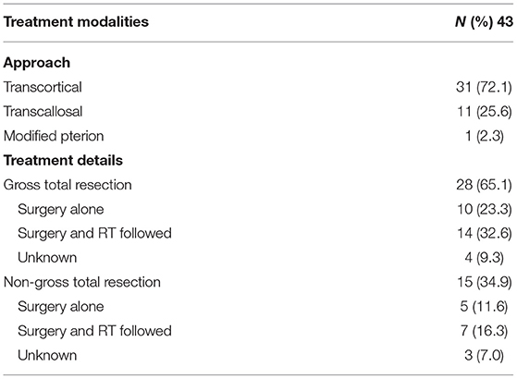This screenshot has width=517, height=379.
Task: Click the Modified pterion value 1 (2.3)
Action: [485, 136]
